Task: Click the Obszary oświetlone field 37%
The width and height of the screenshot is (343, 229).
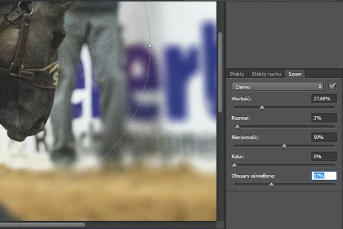Action: click(x=324, y=176)
